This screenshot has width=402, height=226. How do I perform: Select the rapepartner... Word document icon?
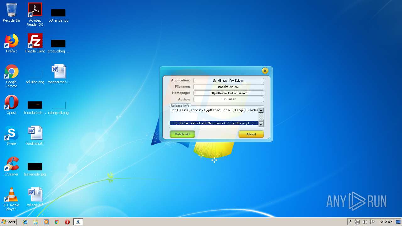pyautogui.click(x=58, y=74)
